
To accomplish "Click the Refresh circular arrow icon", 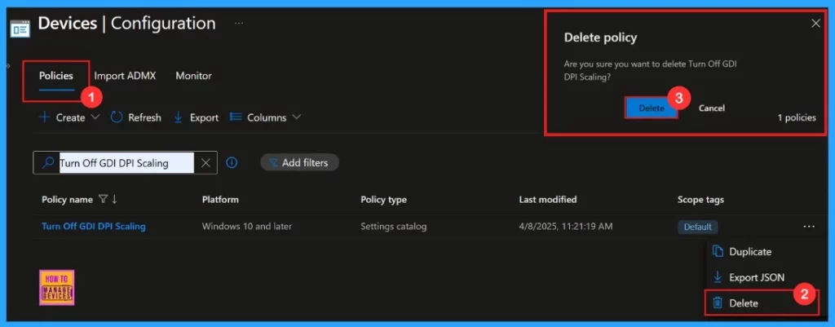I will click(117, 117).
